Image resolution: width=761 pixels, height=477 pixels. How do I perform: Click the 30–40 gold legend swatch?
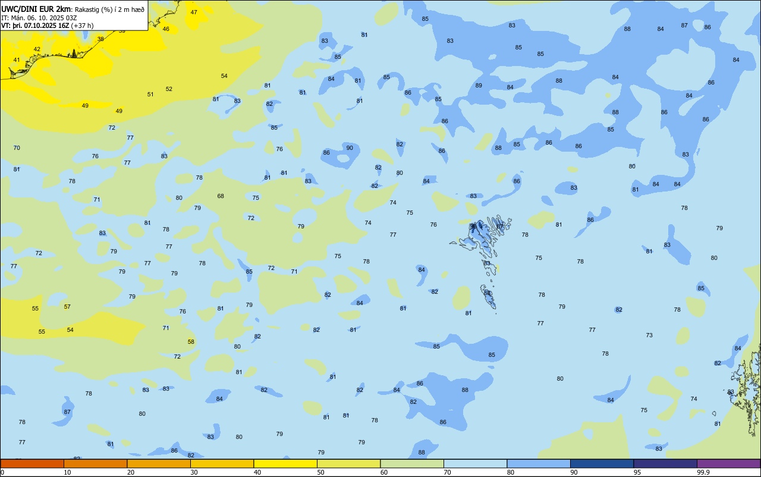[x=222, y=463]
